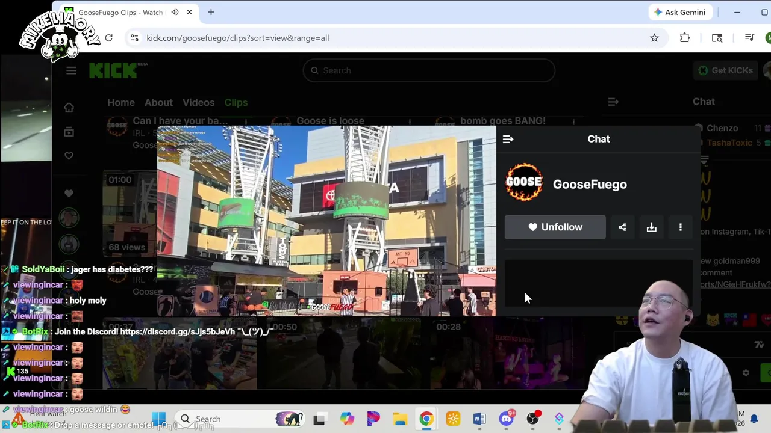Open Get KICKs
Viewport: 771px width, 433px height.
[x=725, y=70]
